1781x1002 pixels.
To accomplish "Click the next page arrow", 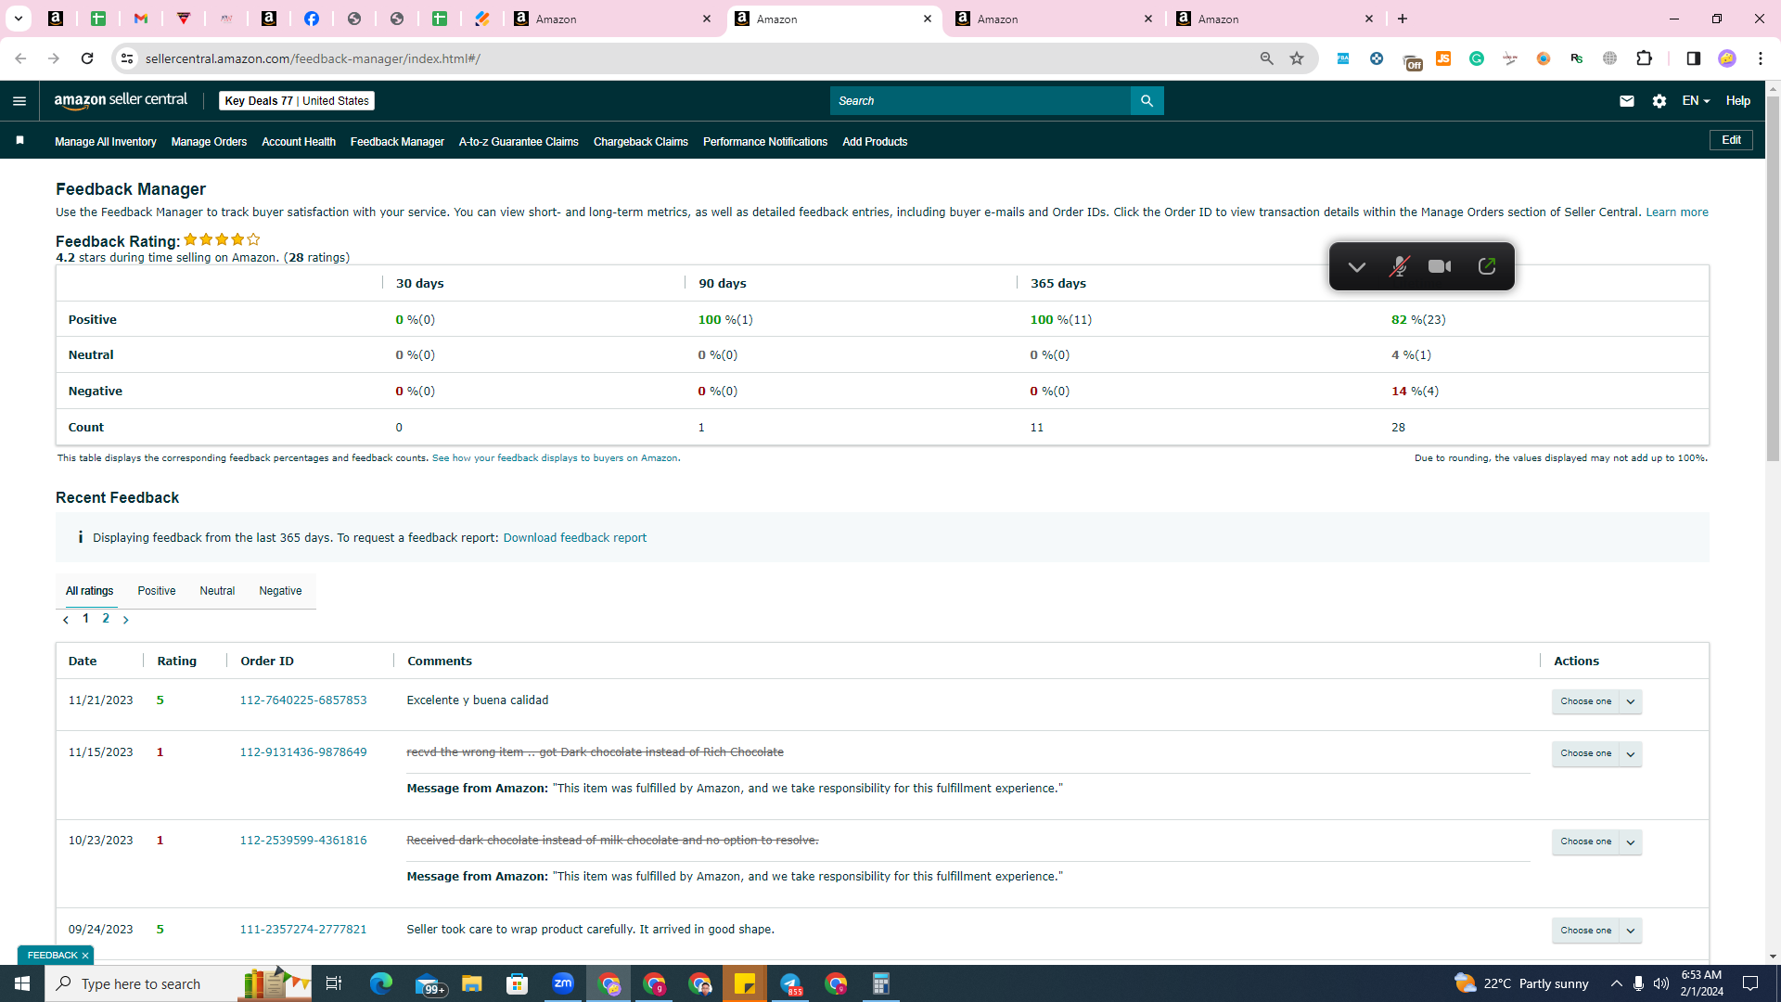I will 126,620.
